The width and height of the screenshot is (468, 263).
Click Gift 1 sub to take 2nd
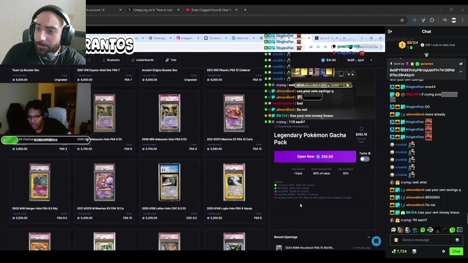pos(437,45)
